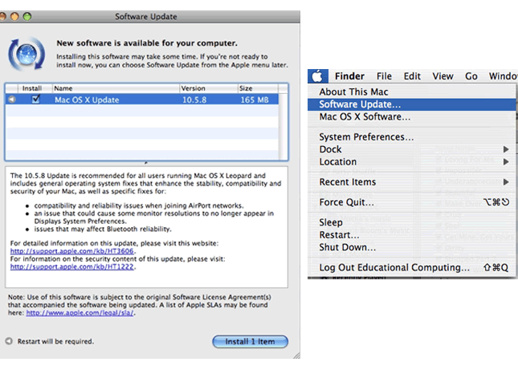This screenshot has height=370, width=518.
Task: Open Mac OS X Software... menu item
Action: 412,117
